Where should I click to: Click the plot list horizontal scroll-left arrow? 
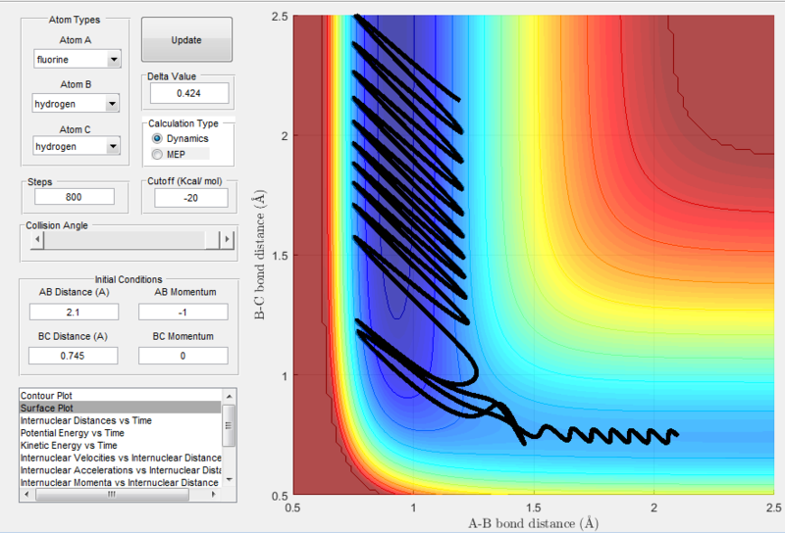[x=26, y=495]
